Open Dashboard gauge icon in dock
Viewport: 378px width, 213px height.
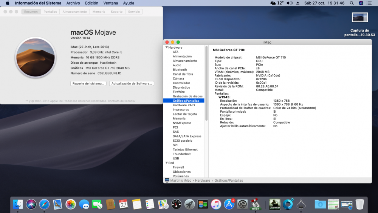[176, 204]
